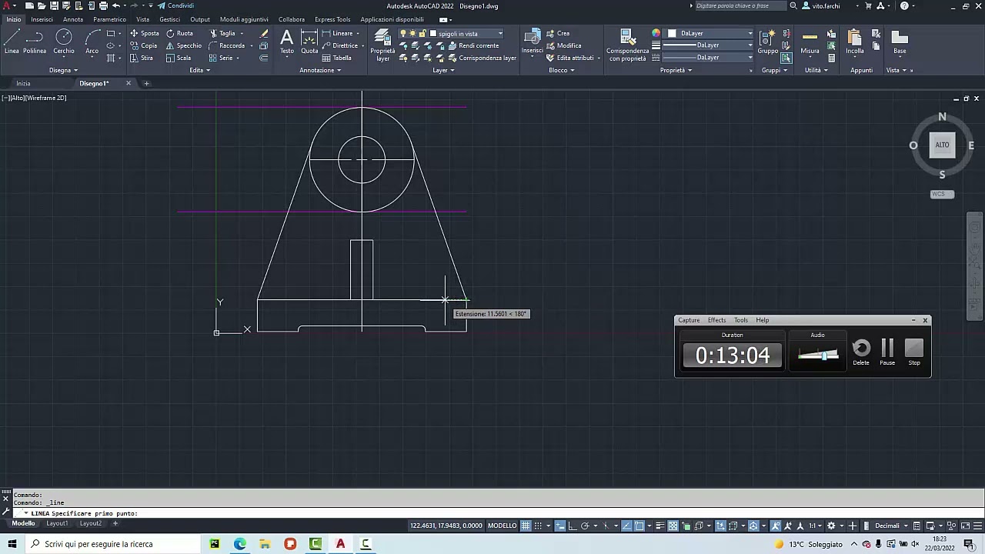The height and width of the screenshot is (554, 985).
Task: Select the Linea drawing tool
Action: click(12, 42)
